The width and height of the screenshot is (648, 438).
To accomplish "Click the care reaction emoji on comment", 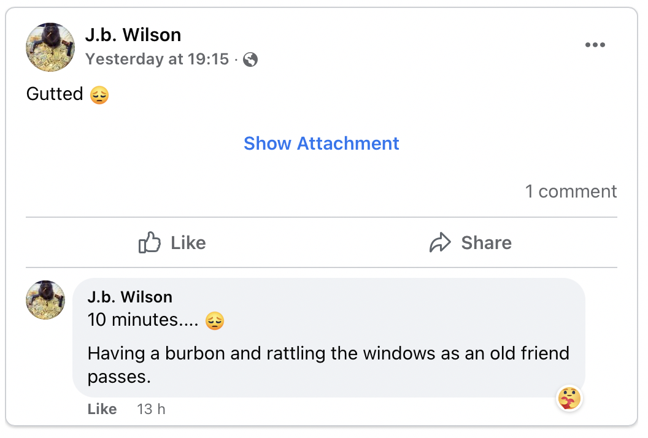I will pos(569,398).
